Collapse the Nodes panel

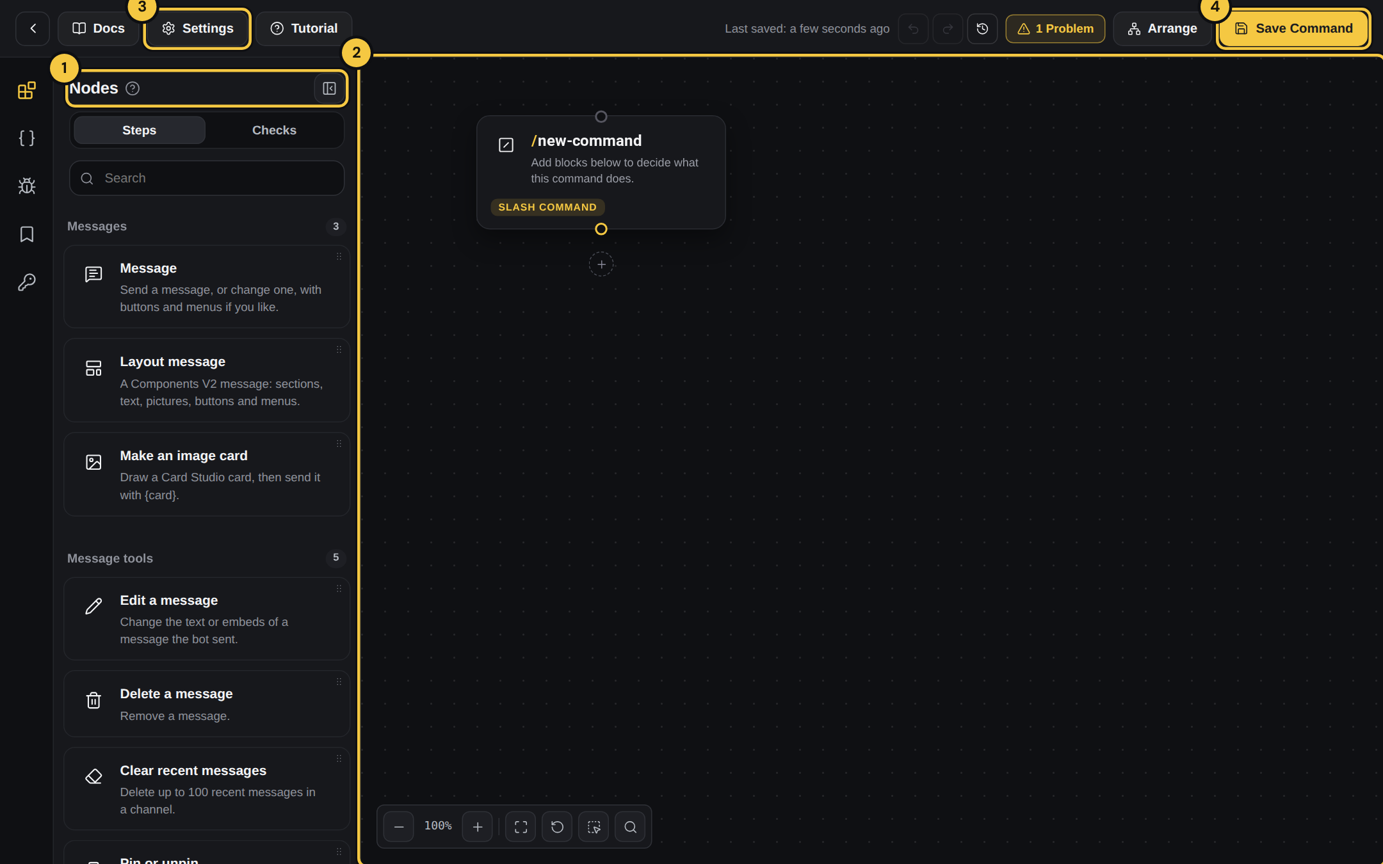tap(329, 88)
